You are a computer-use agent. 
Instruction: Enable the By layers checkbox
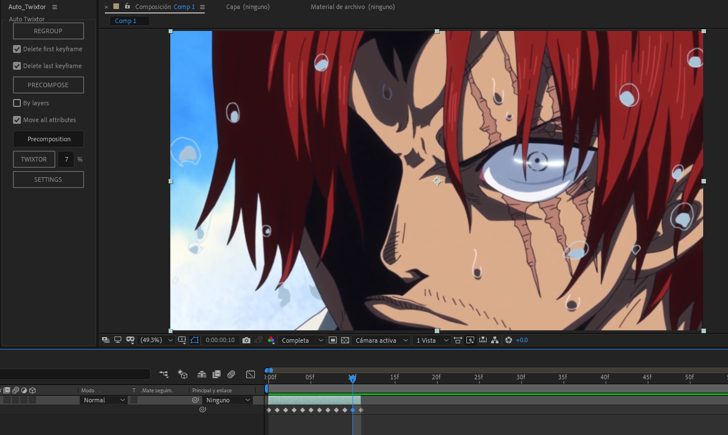pyautogui.click(x=17, y=103)
